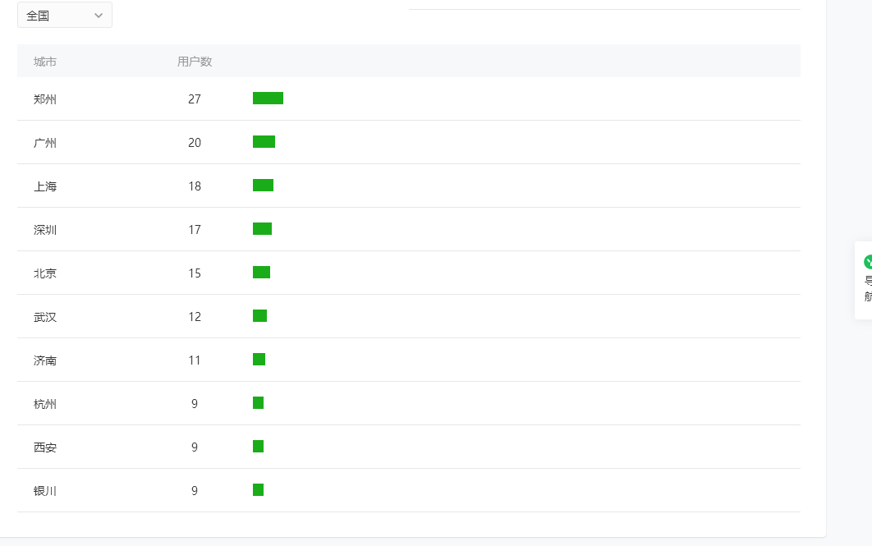Click the green bar in 上海 row
The height and width of the screenshot is (546, 872).
(263, 186)
